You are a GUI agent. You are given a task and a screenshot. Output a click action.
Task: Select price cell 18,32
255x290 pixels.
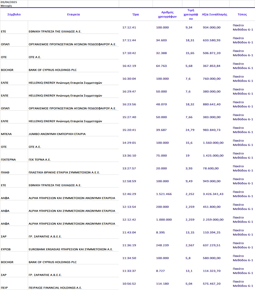tap(190, 104)
